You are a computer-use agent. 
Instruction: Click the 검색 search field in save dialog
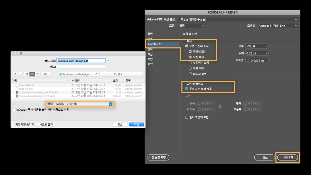pos(122,74)
